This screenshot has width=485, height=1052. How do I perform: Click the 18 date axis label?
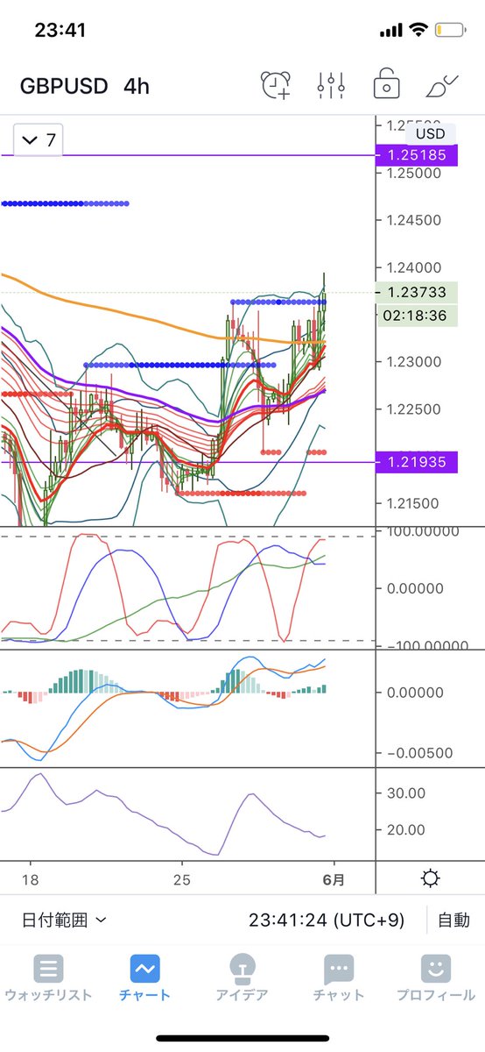[x=30, y=879]
